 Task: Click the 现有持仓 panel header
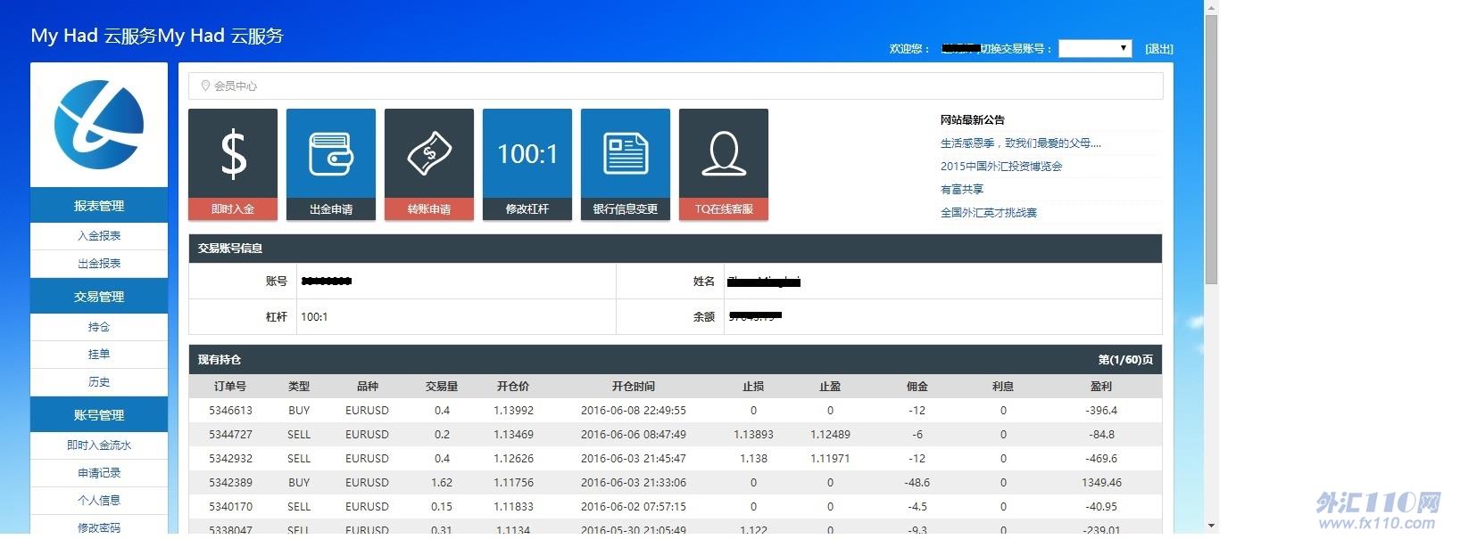point(676,360)
